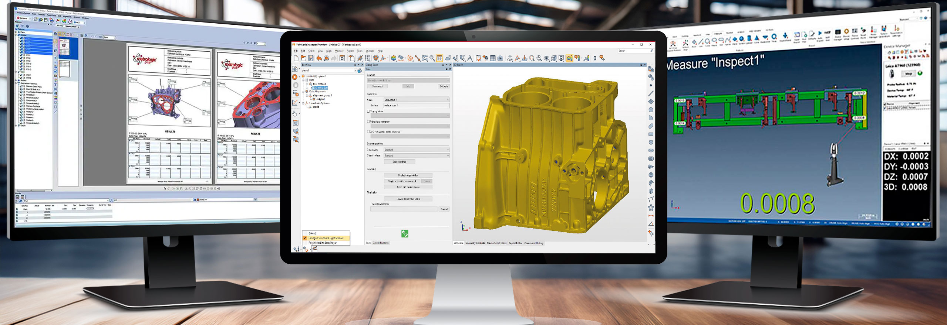The image size is (947, 325).
Task: Click New document icon in PolyWorks toolbar
Action: pos(296,58)
